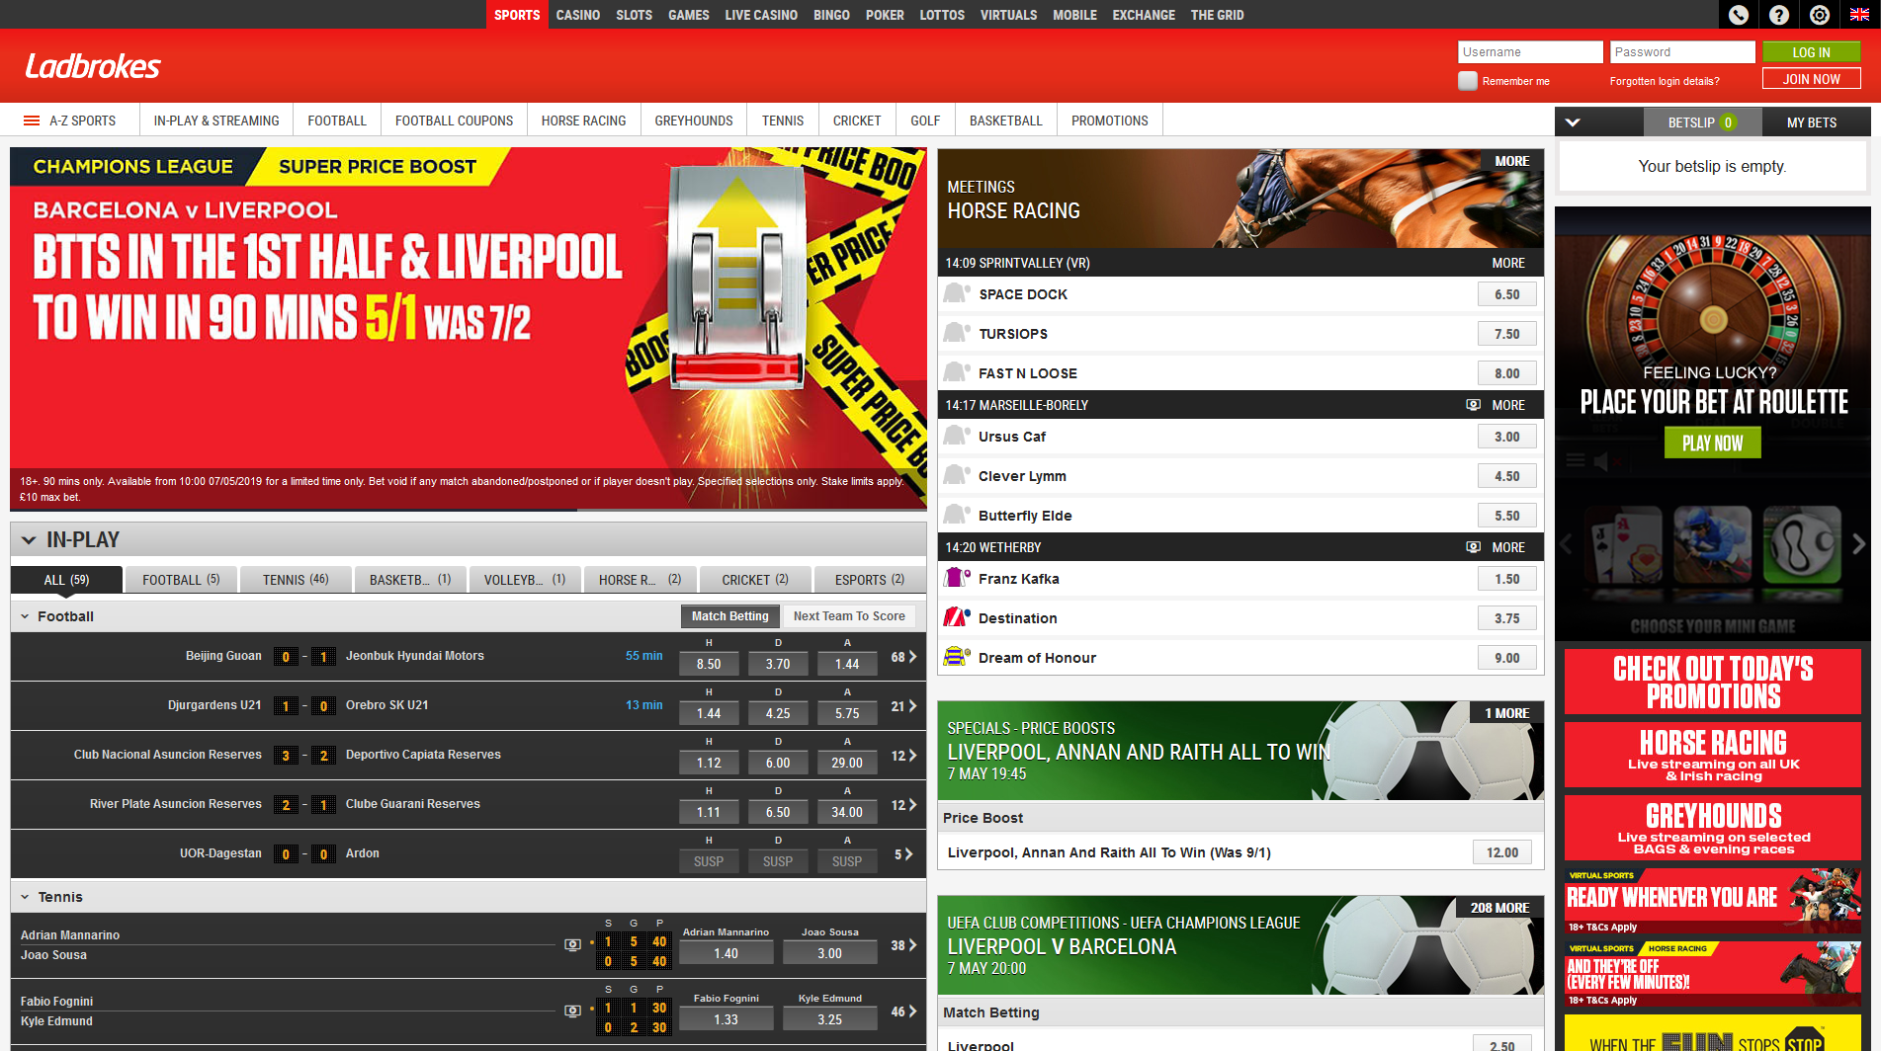Go to Football Coupons navigation item
The image size is (1881, 1051).
tap(455, 121)
